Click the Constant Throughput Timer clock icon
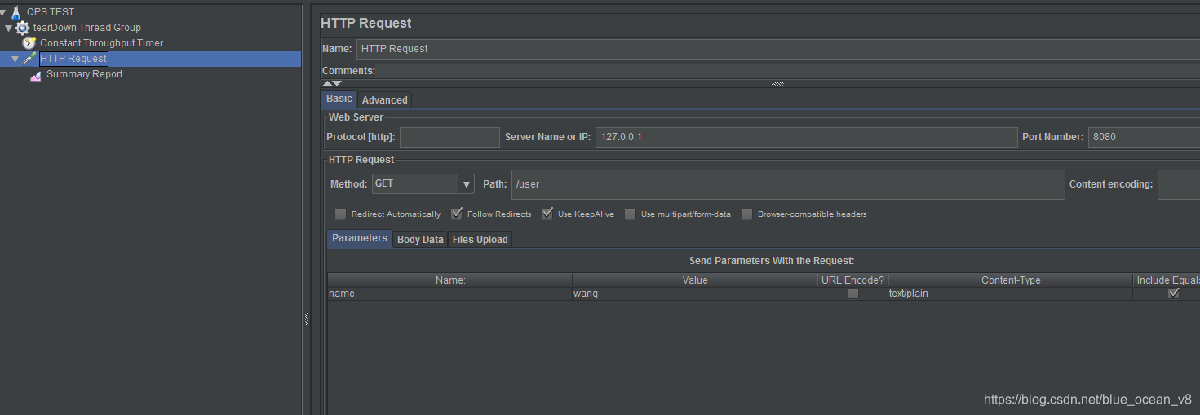The image size is (1200, 415). click(29, 43)
